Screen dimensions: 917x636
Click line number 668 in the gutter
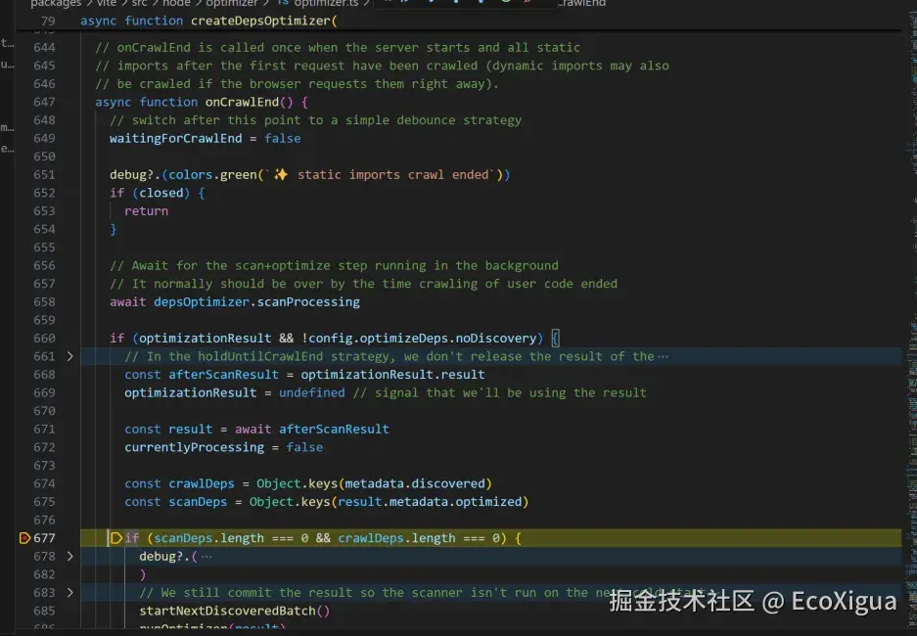click(x=44, y=374)
